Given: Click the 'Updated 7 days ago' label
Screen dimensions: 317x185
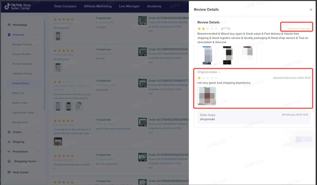Looking at the screenshot, I should [299, 28].
